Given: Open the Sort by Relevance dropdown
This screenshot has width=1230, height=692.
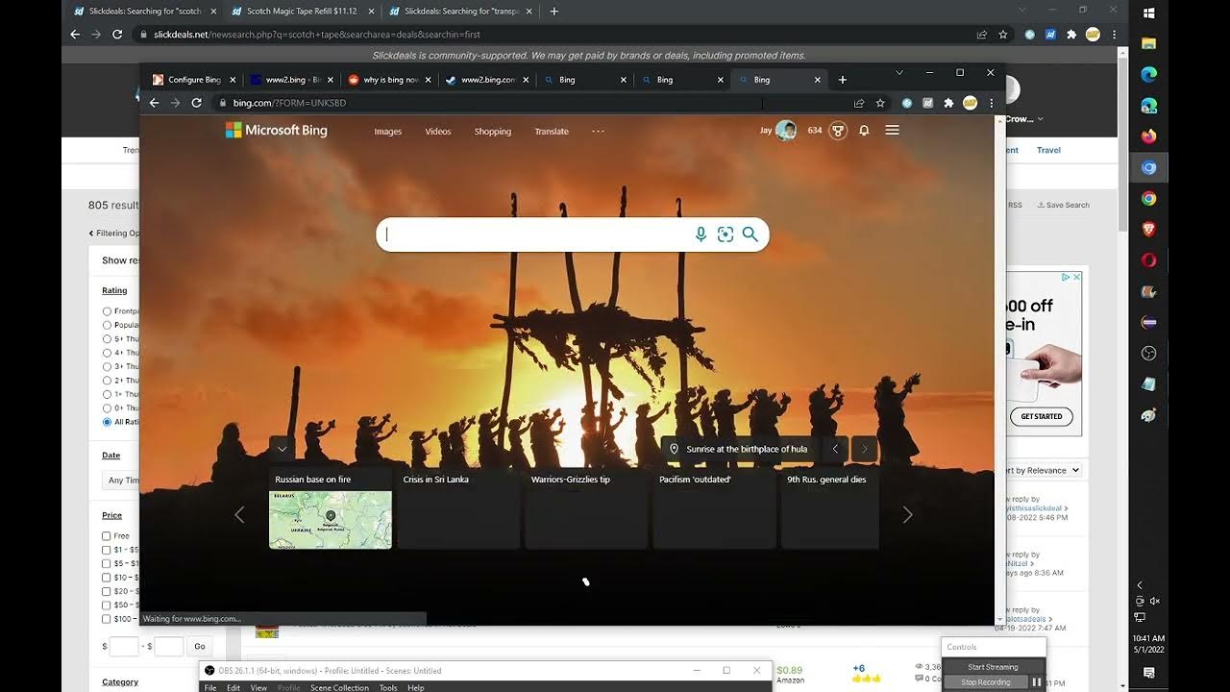Looking at the screenshot, I should 1044,470.
